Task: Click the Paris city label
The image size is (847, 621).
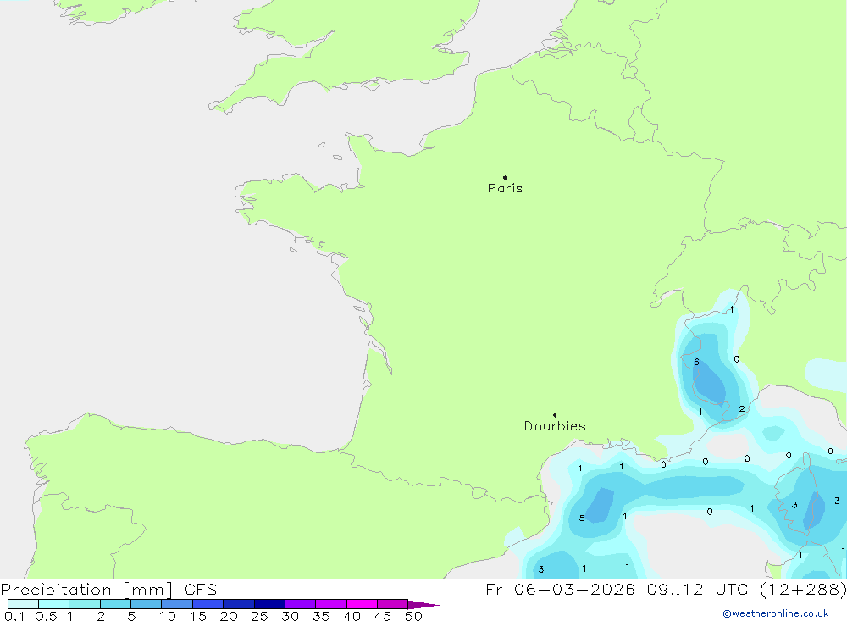Action: (x=505, y=188)
